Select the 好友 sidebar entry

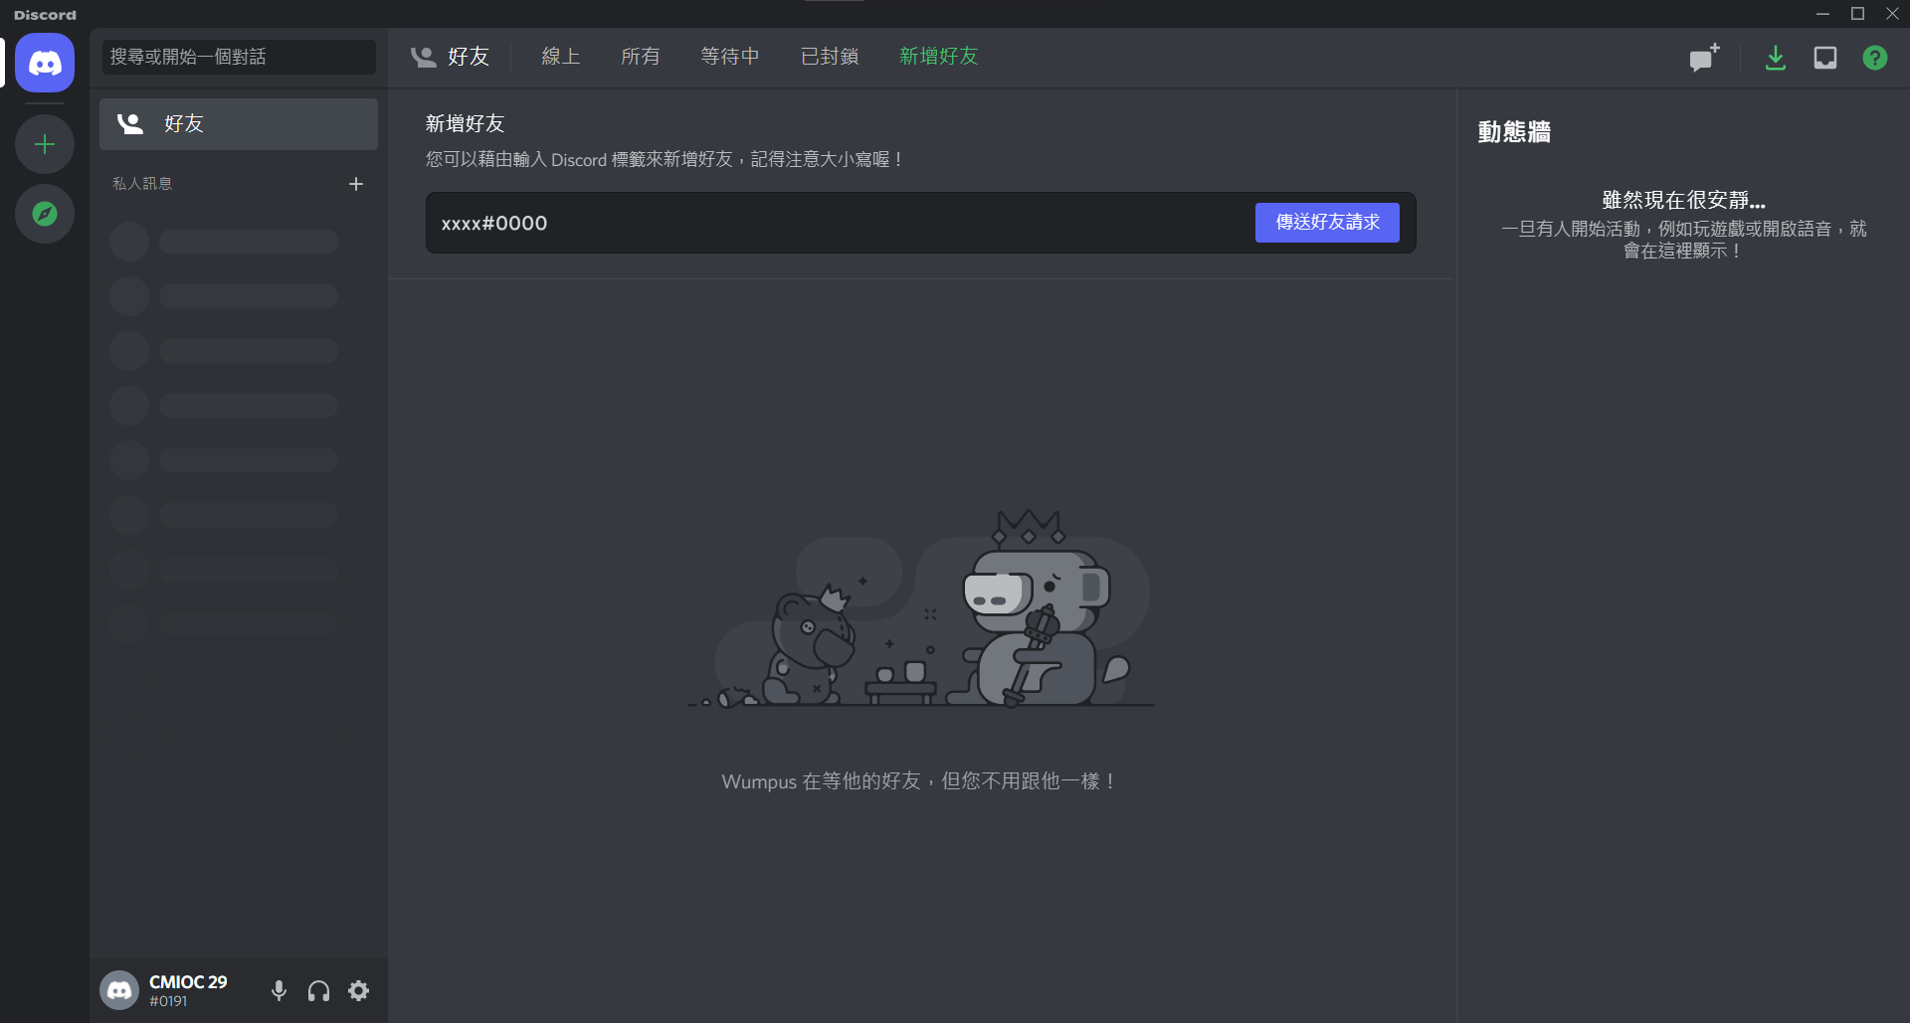[239, 124]
